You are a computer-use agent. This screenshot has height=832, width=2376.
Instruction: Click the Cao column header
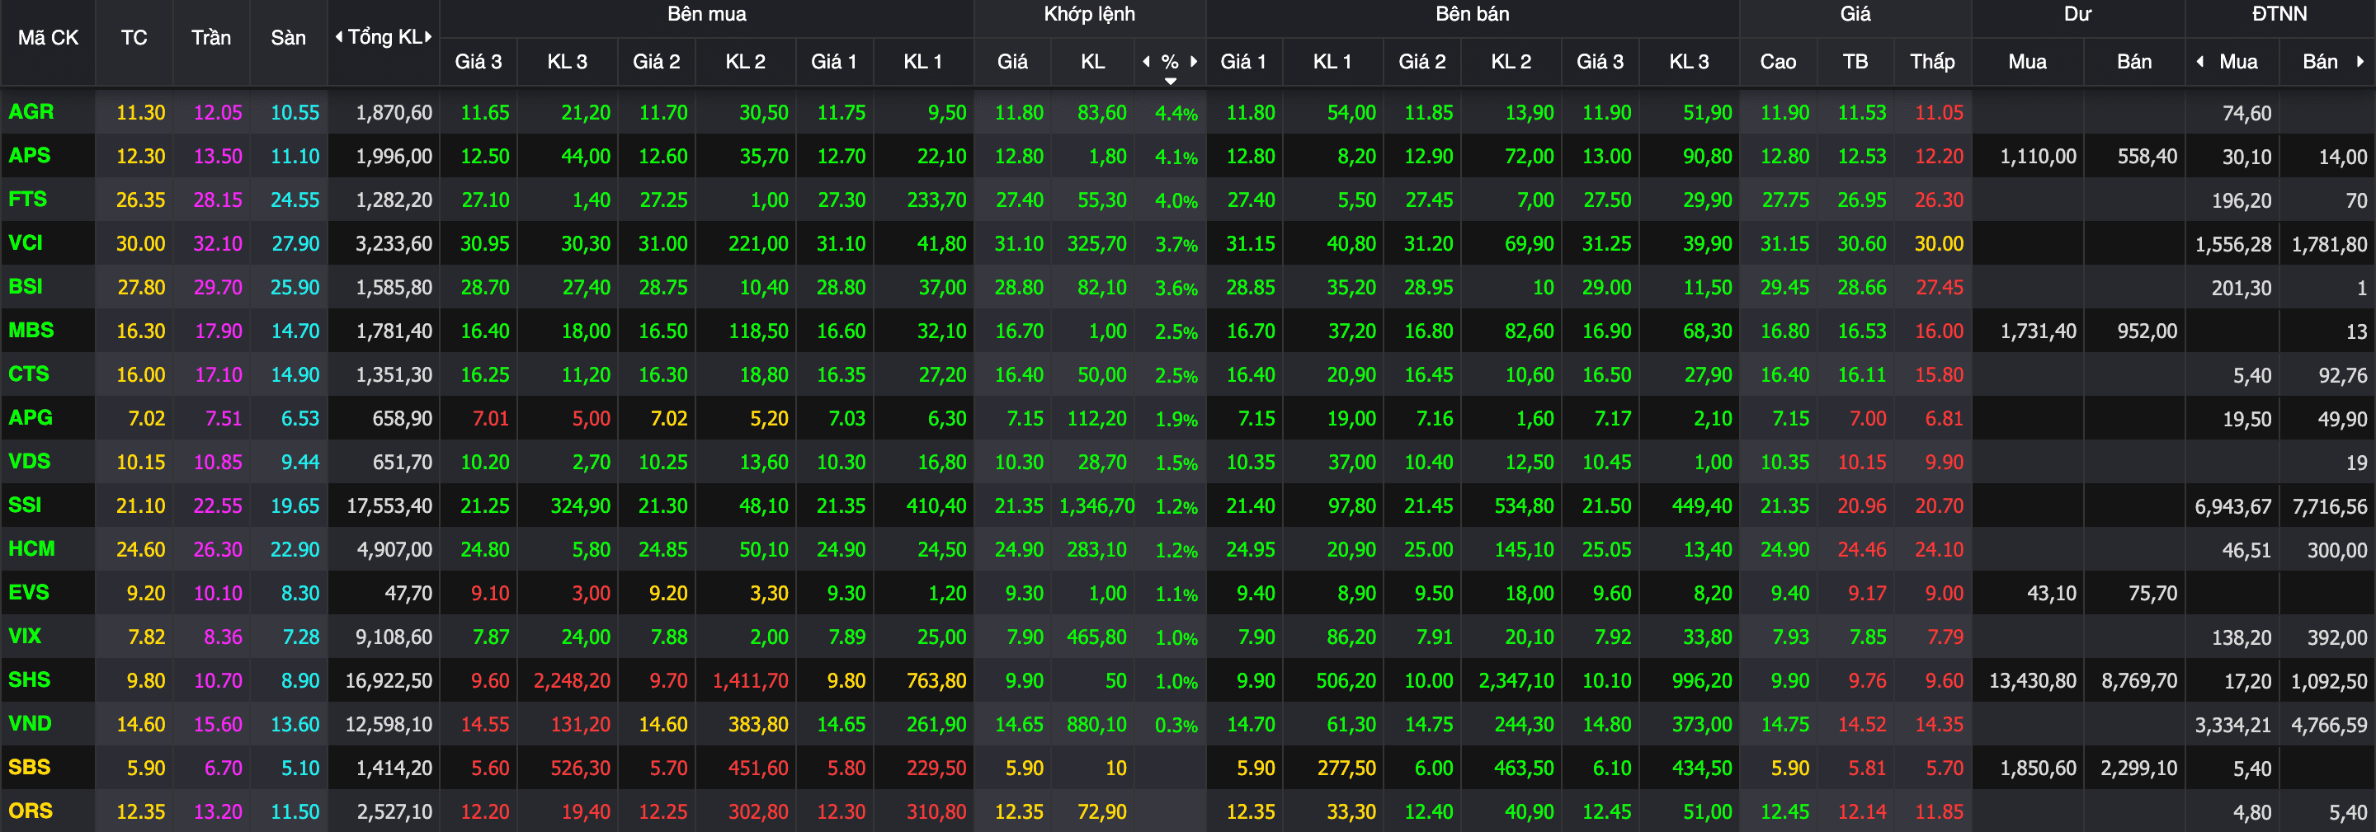(x=1777, y=62)
